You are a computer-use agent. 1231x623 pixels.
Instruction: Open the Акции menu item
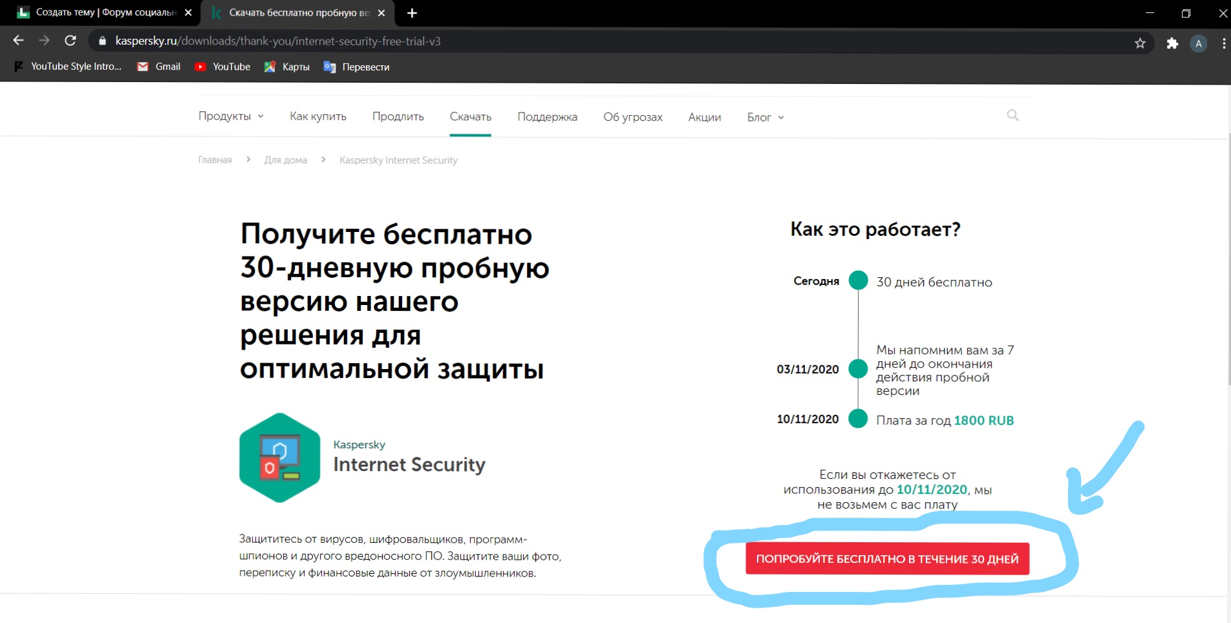[705, 117]
